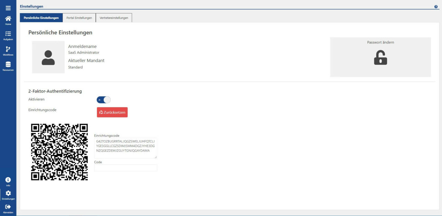Open the help icon at top right
Screen dimensions: 442x216
click(436, 6)
